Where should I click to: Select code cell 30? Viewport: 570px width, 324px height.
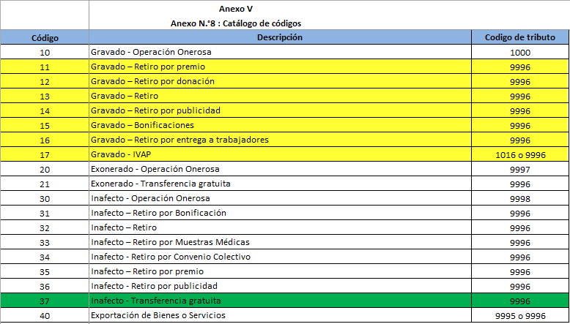[x=45, y=198]
